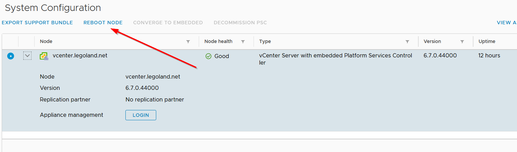The height and width of the screenshot is (152, 517).
Task: Click Export Support Bundle
Action: [37, 23]
